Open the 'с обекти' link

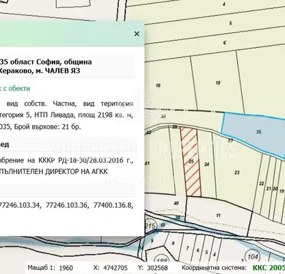click(15, 88)
